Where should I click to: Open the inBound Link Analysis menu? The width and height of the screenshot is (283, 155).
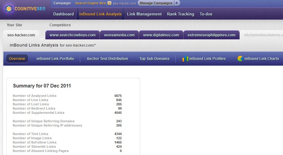(100, 14)
